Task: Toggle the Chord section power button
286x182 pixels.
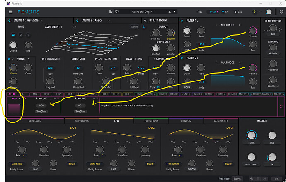Action: coord(9,59)
